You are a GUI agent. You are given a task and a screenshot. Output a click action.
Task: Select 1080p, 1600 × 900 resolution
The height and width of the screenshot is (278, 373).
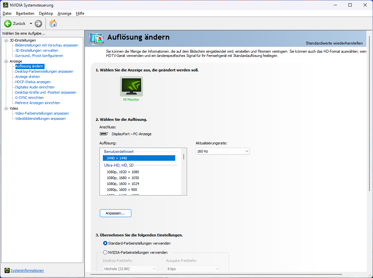click(122, 190)
